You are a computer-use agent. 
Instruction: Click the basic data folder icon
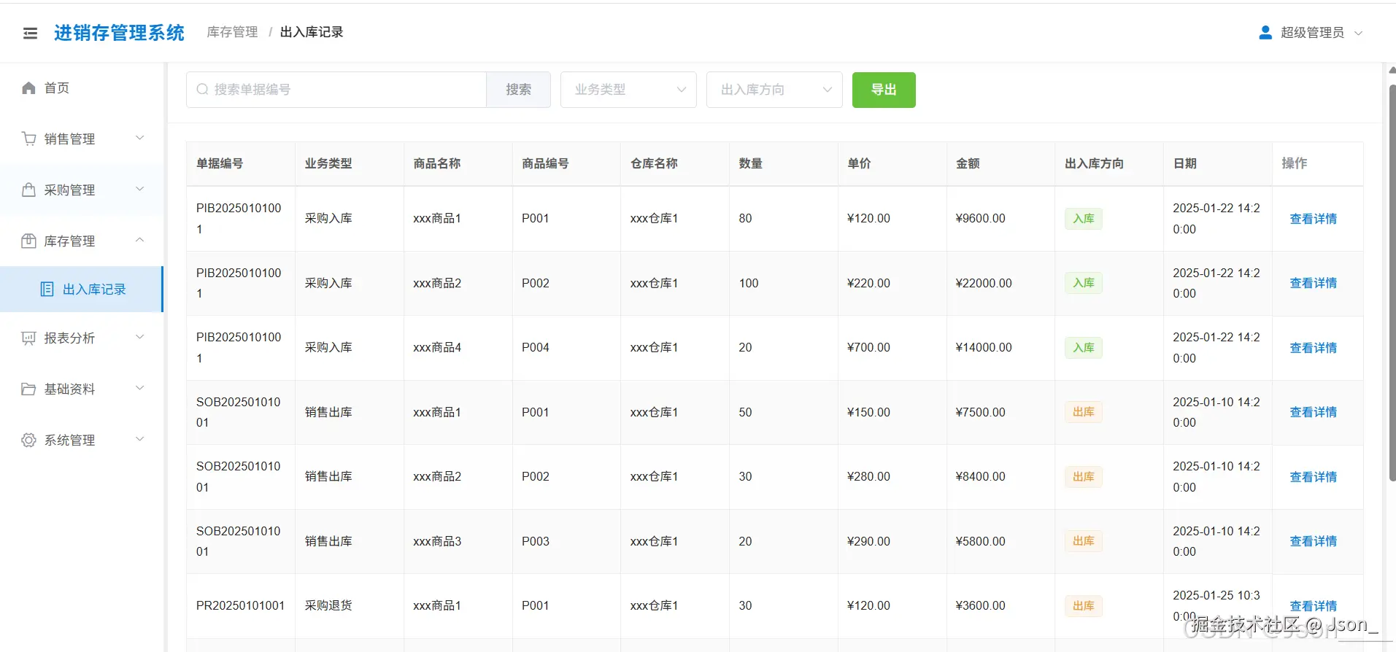pos(28,389)
